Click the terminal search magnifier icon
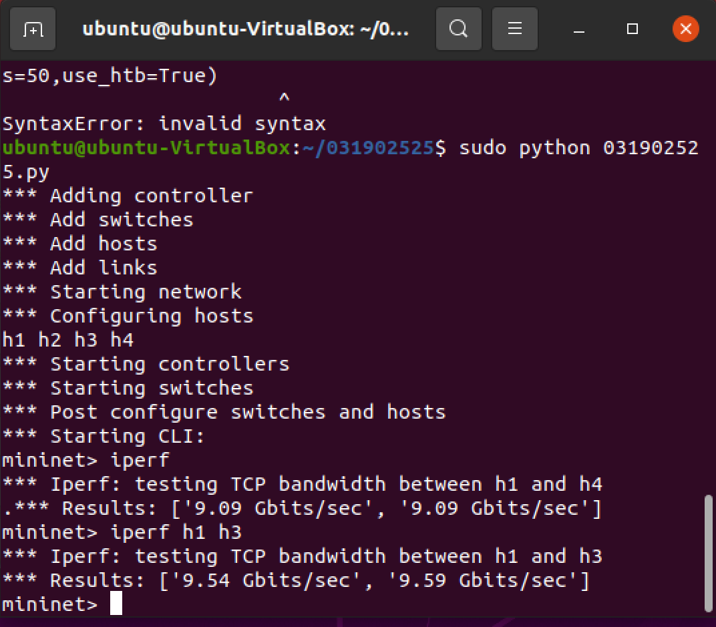 click(458, 29)
